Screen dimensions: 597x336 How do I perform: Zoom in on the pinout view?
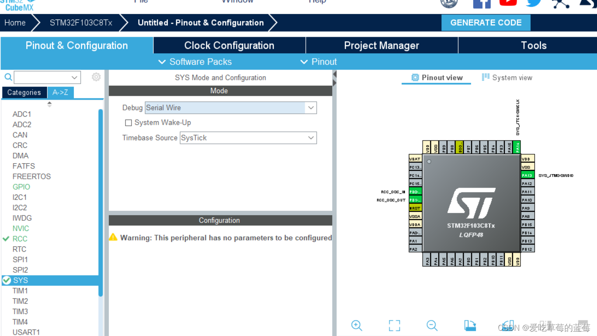tap(357, 325)
